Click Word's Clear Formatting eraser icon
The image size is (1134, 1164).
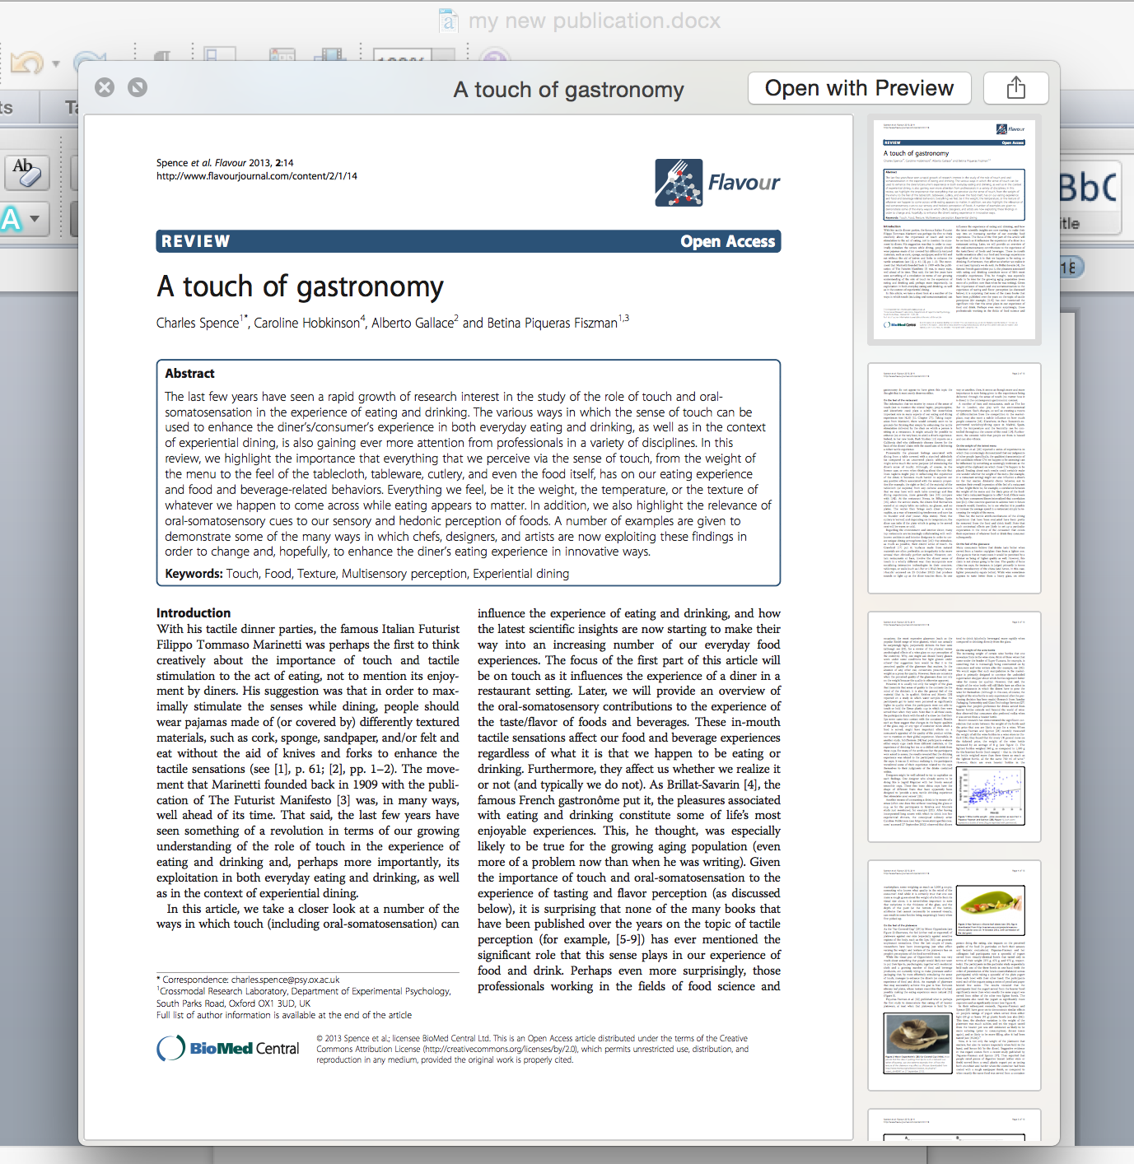tap(26, 173)
